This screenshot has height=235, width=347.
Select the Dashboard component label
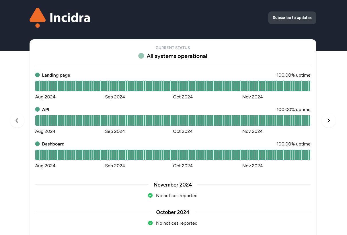point(53,144)
